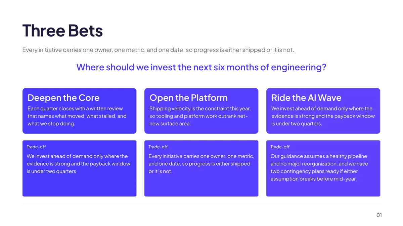Click the Three Bets slide title
The height and width of the screenshot is (226, 403).
tap(62, 30)
